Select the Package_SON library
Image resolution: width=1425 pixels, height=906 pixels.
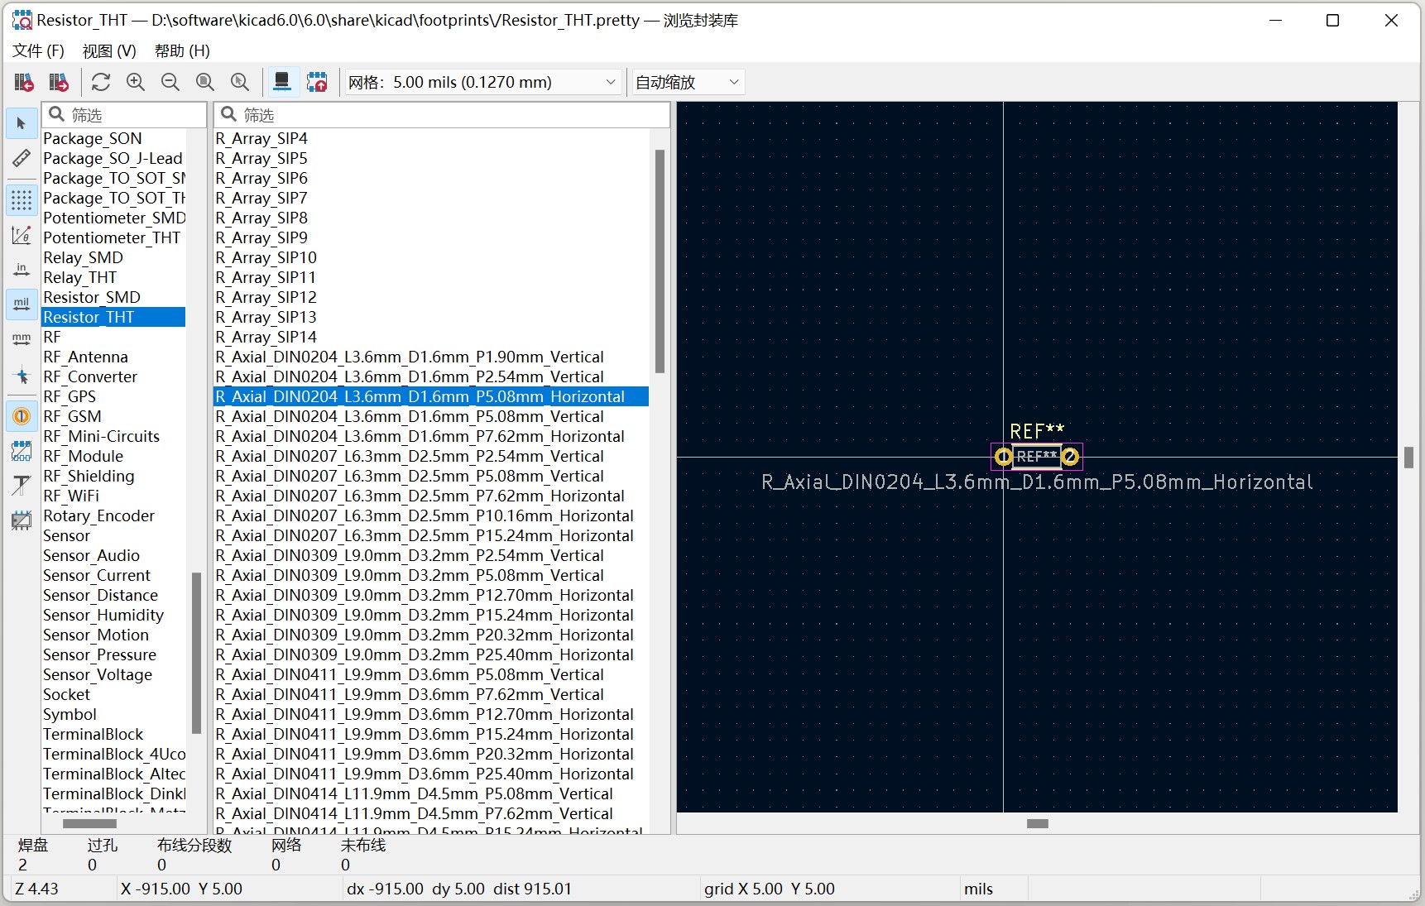point(113,138)
